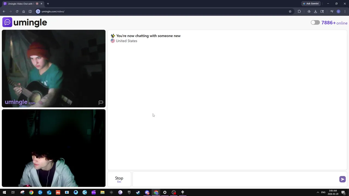This screenshot has width=349, height=196.
Task: Click the Ask Gemini button
Action: pos(311,4)
